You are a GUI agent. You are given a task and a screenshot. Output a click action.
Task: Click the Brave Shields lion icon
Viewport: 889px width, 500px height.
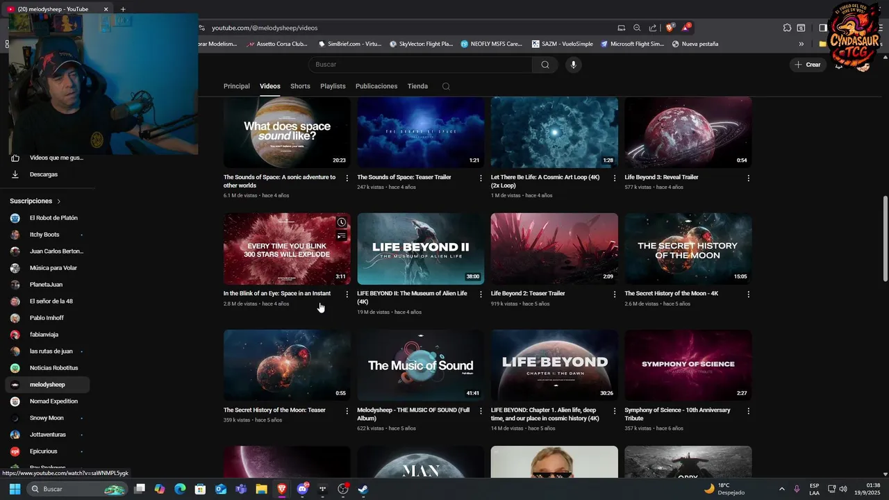pyautogui.click(x=670, y=28)
